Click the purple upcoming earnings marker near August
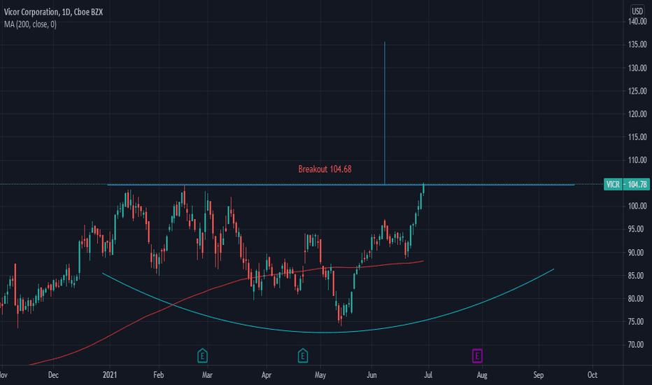The image size is (652, 385). (477, 356)
